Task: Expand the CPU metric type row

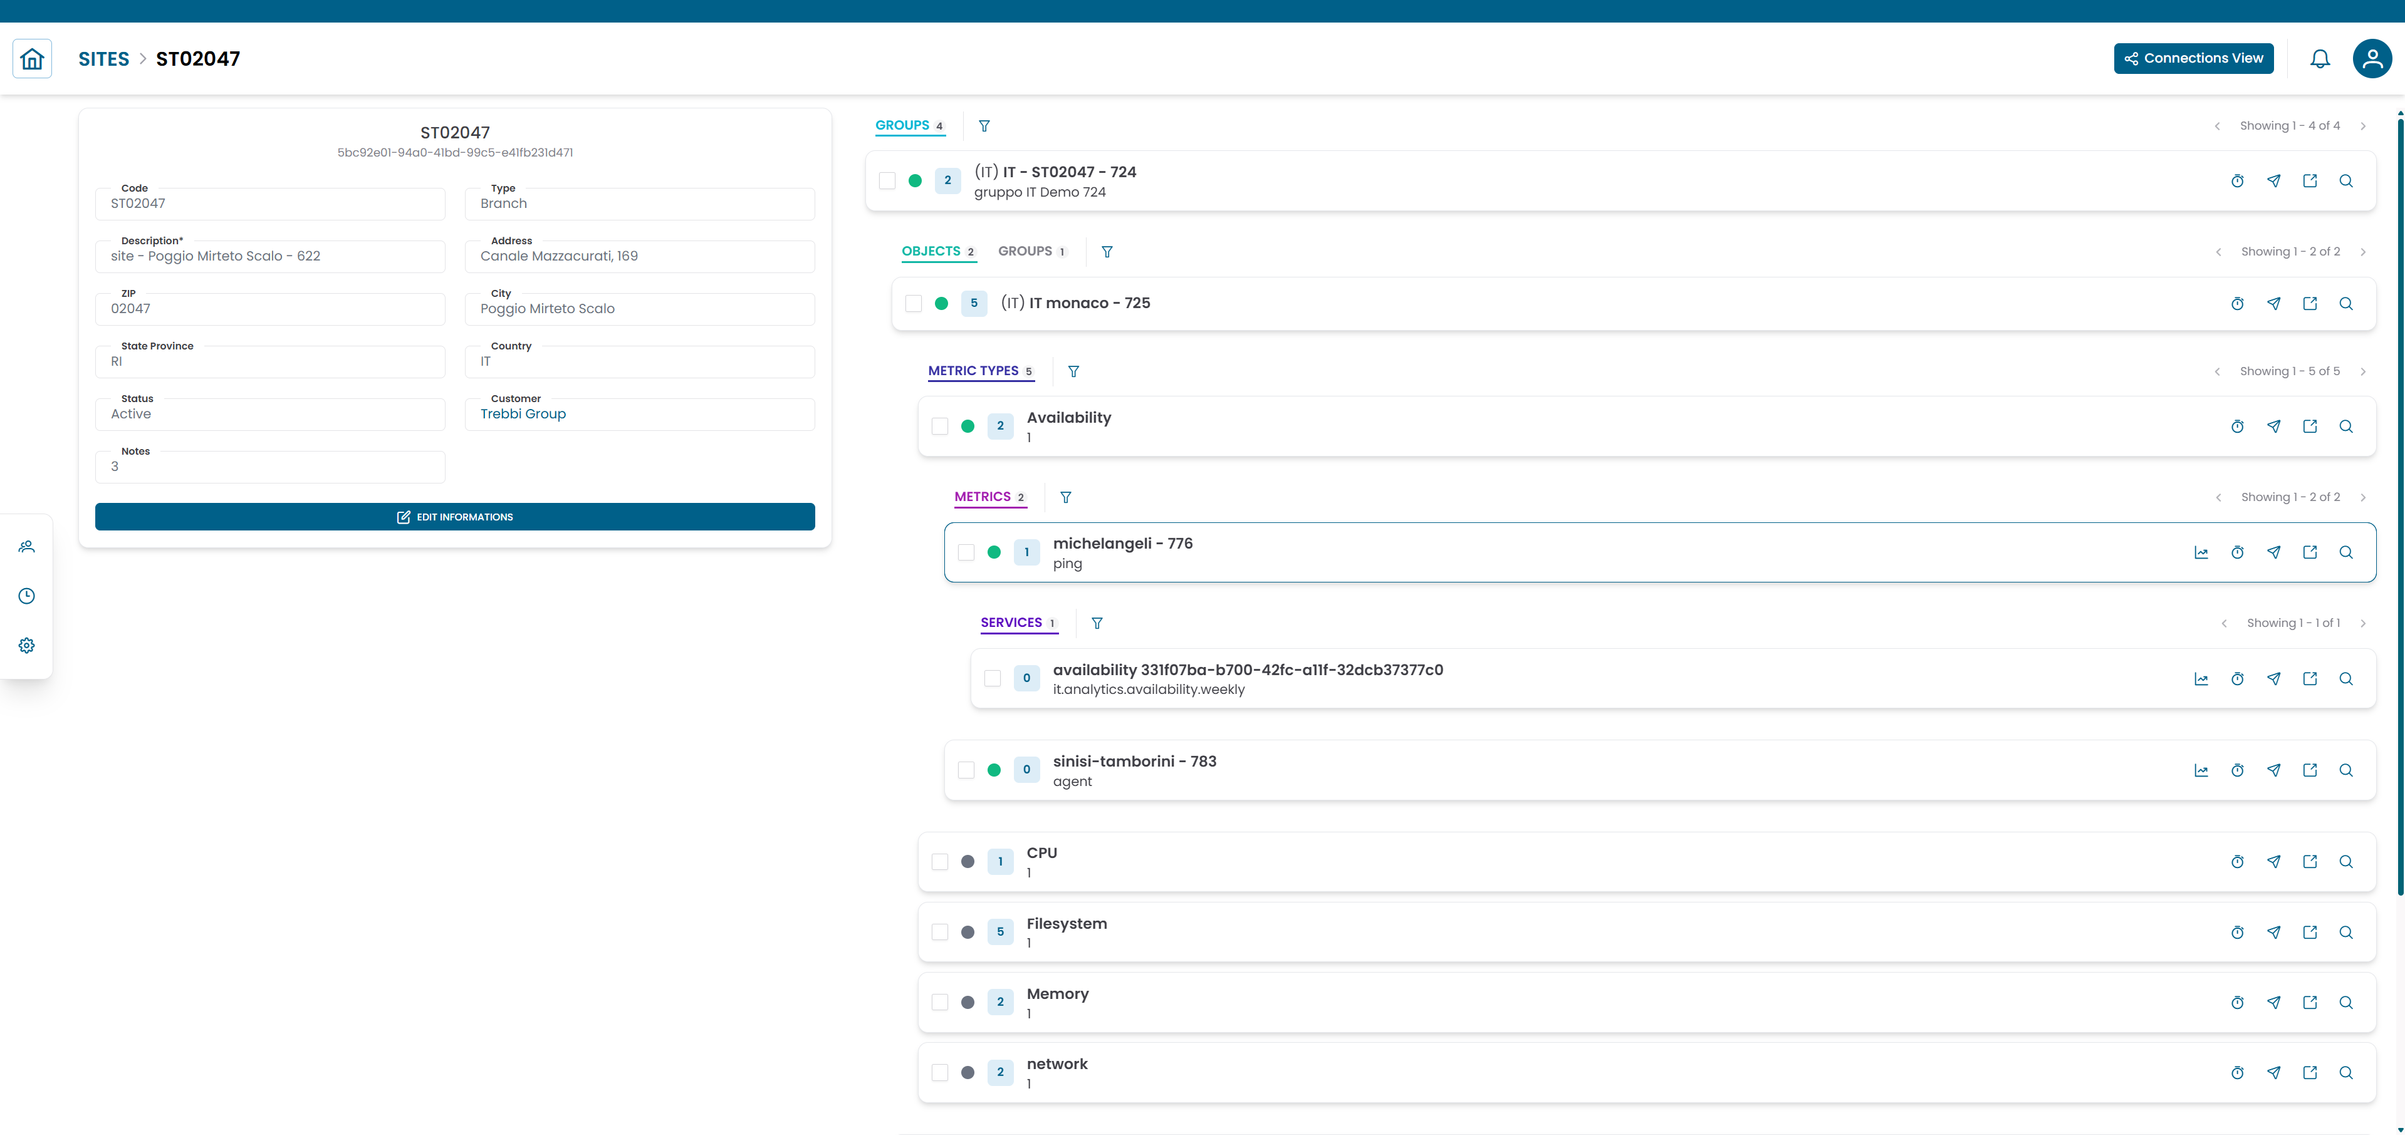Action: 1042,853
